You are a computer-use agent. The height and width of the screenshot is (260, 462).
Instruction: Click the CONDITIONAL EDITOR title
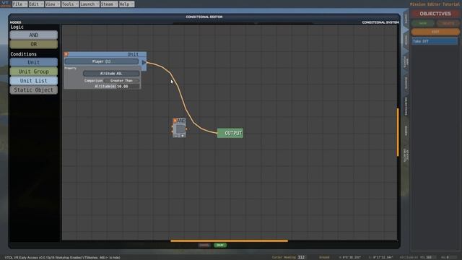pyautogui.click(x=204, y=17)
